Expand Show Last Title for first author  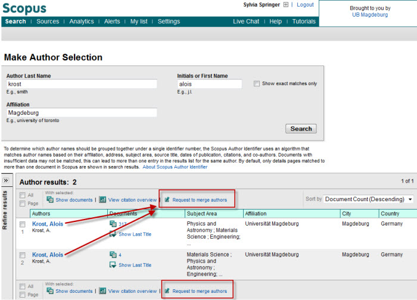(x=135, y=234)
